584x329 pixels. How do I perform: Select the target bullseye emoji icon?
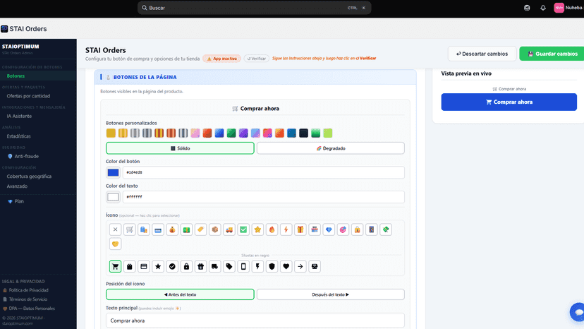coord(343,229)
